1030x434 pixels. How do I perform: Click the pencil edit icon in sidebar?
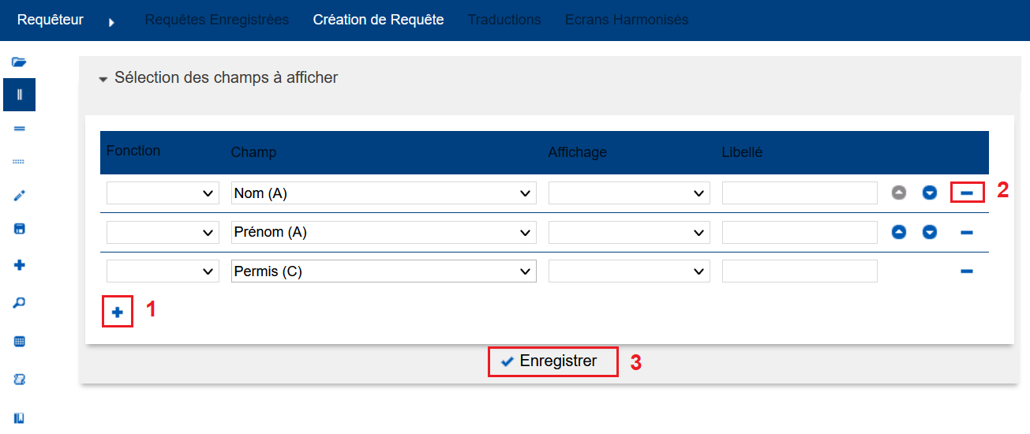(x=20, y=196)
